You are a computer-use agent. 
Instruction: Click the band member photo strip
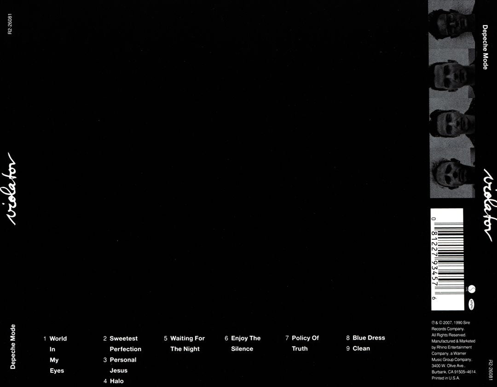point(451,99)
